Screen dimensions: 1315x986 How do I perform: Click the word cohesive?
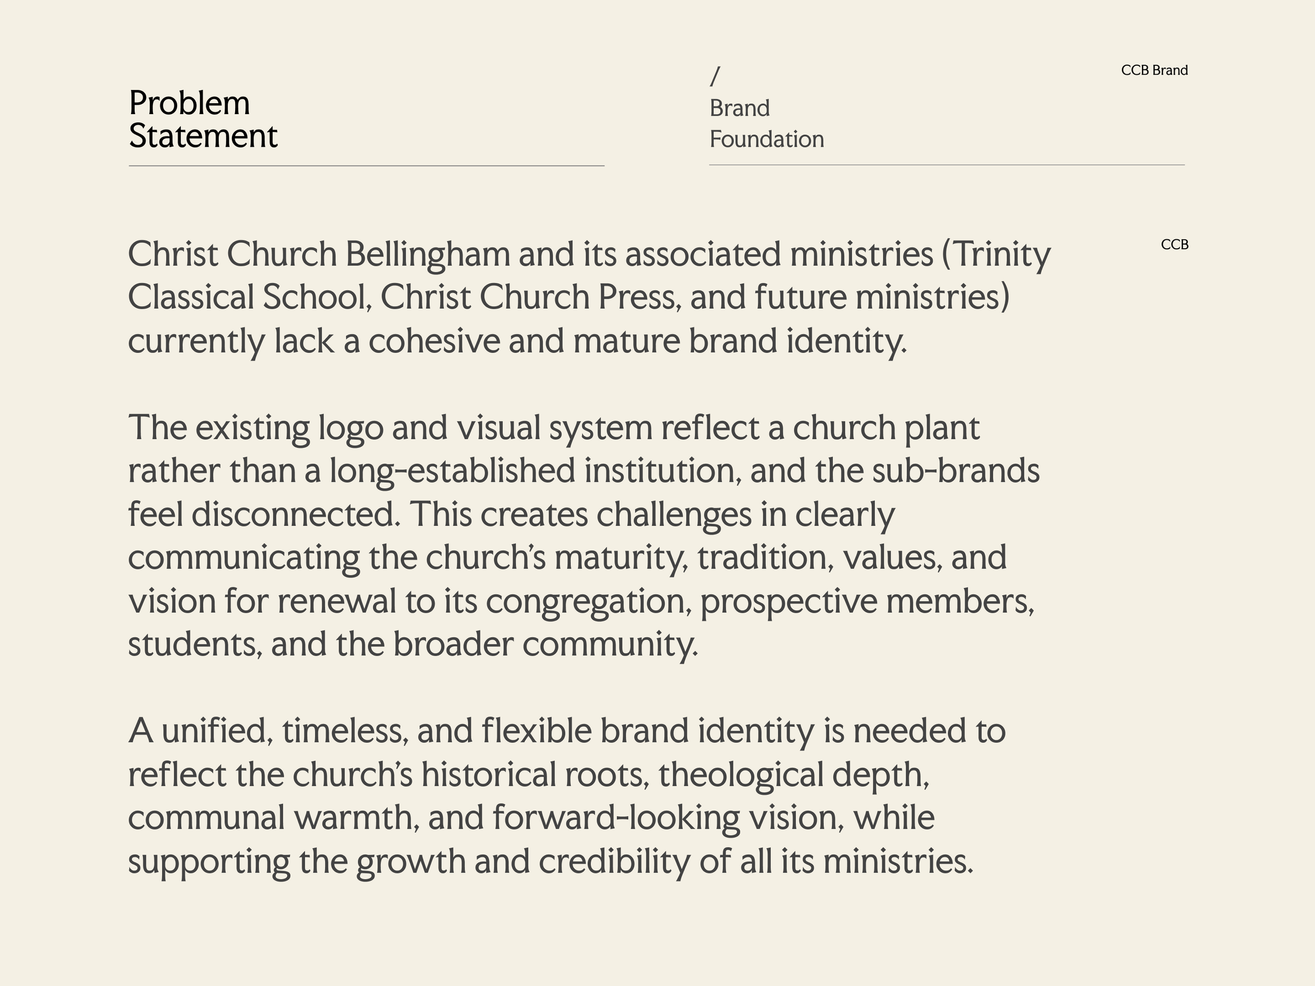pos(434,341)
